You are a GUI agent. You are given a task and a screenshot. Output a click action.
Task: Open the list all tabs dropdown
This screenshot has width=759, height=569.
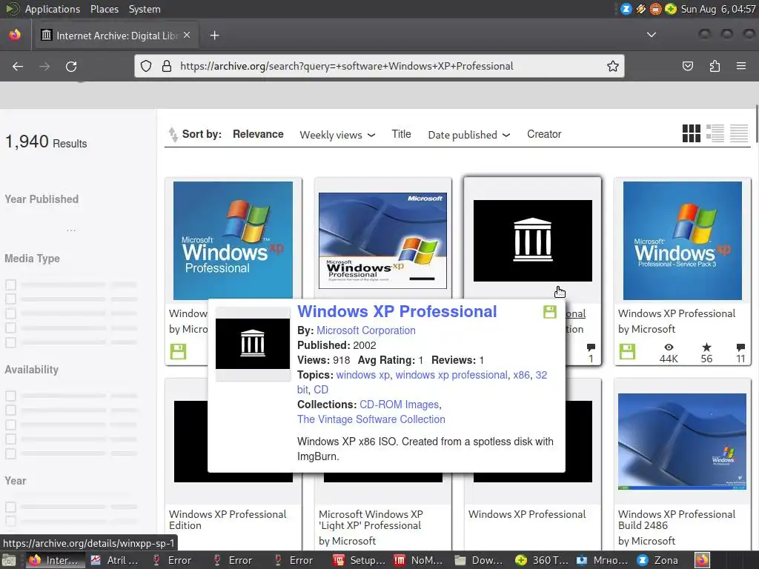[652, 35]
